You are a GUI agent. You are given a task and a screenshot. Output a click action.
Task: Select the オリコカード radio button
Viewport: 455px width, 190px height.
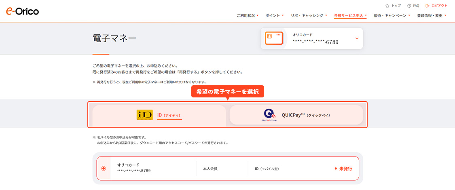point(104,168)
